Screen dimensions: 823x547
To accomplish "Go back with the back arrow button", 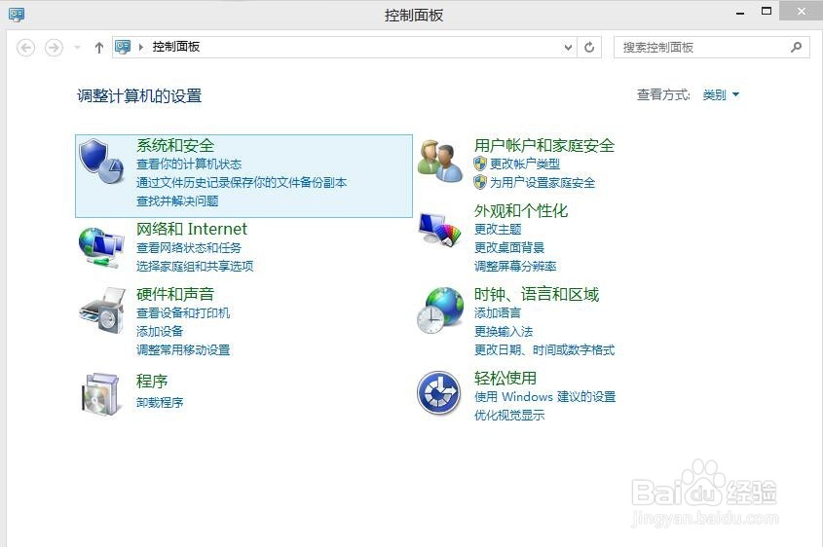I will tap(25, 48).
